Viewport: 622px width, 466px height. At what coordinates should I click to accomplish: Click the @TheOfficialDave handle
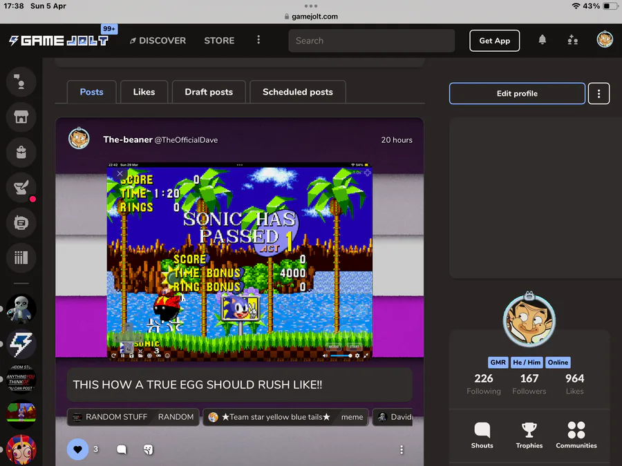coord(186,140)
